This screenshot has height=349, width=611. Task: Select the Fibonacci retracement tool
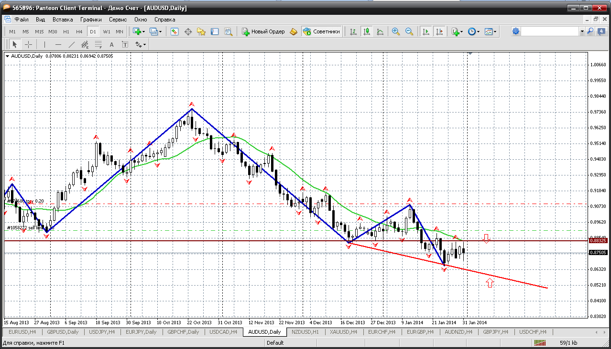point(98,44)
